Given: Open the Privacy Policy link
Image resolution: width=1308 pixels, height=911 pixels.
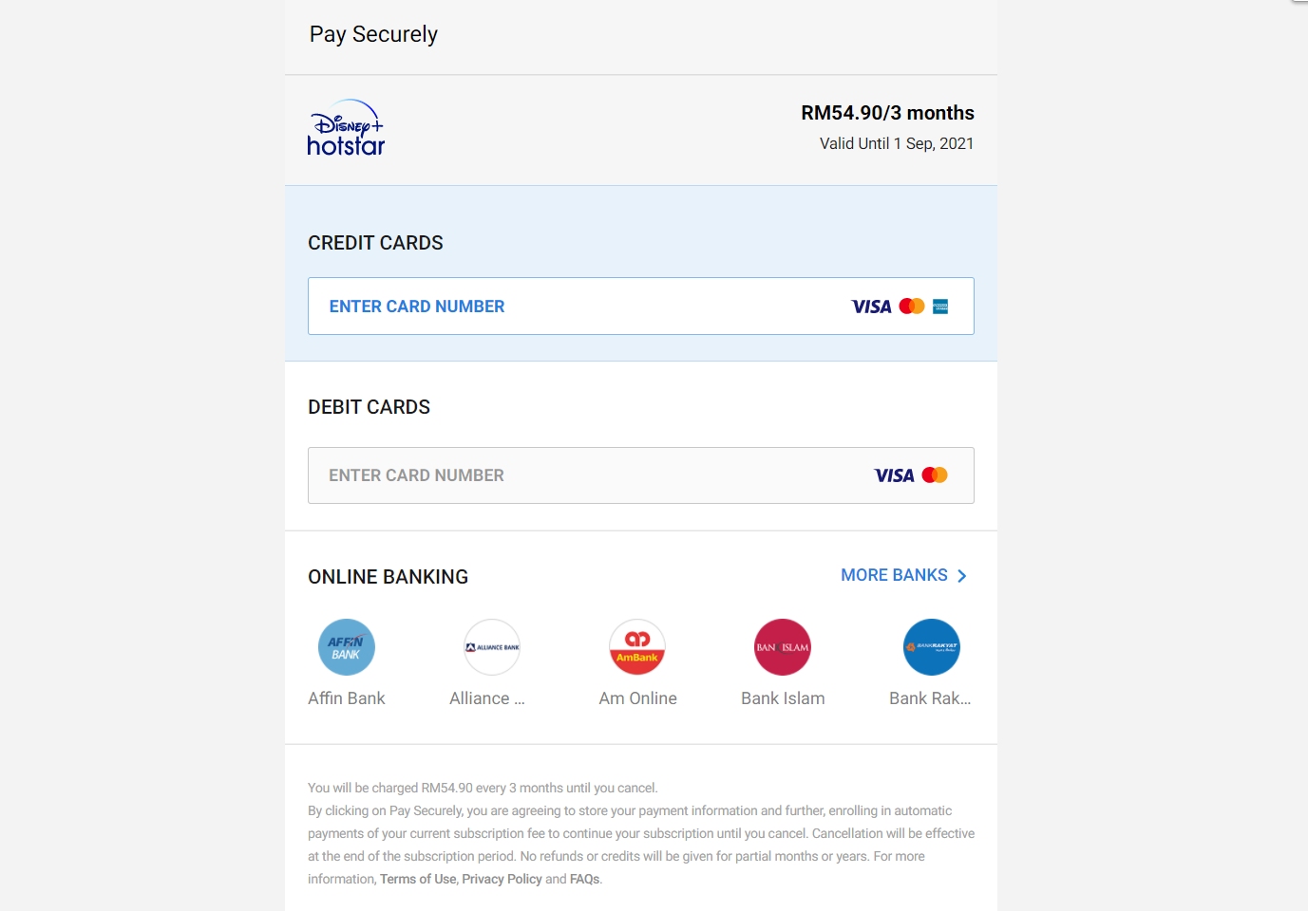Looking at the screenshot, I should [502, 879].
